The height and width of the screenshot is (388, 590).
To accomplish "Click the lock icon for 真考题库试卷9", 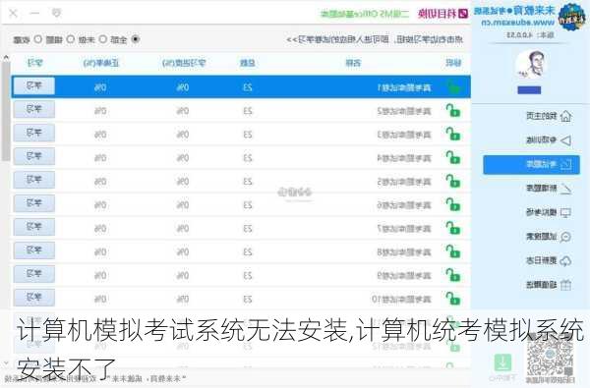I will click(453, 275).
